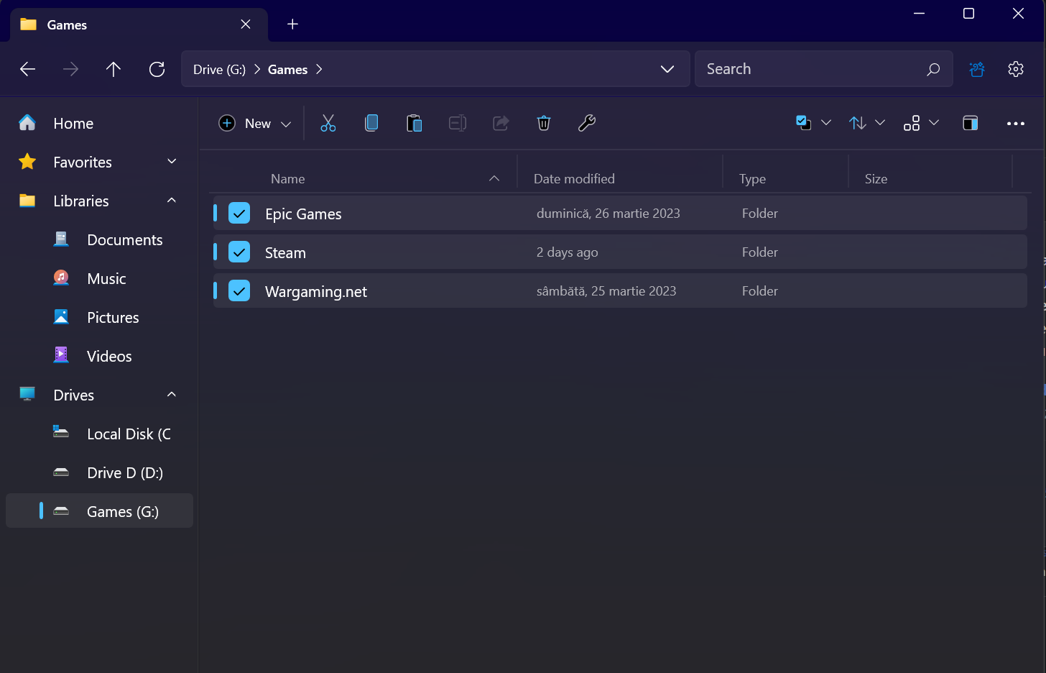
Task: Refresh the current folder
Action: click(157, 69)
